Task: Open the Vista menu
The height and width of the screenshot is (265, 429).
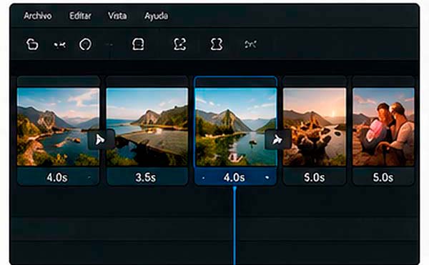Action: pyautogui.click(x=117, y=16)
